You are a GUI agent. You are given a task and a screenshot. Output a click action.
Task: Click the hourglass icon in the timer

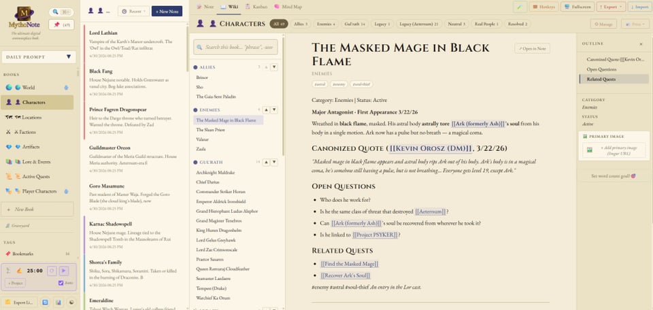pyautogui.click(x=7, y=271)
